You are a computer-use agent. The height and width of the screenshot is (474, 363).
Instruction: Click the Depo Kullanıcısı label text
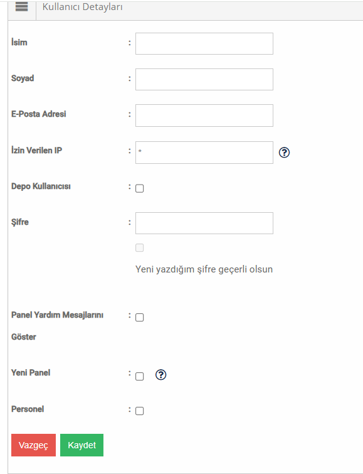(41, 186)
